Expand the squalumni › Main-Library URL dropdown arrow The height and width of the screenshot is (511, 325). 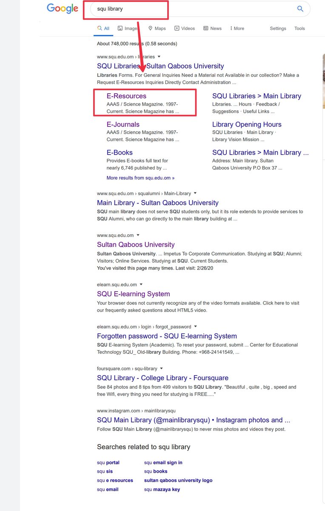195,193
